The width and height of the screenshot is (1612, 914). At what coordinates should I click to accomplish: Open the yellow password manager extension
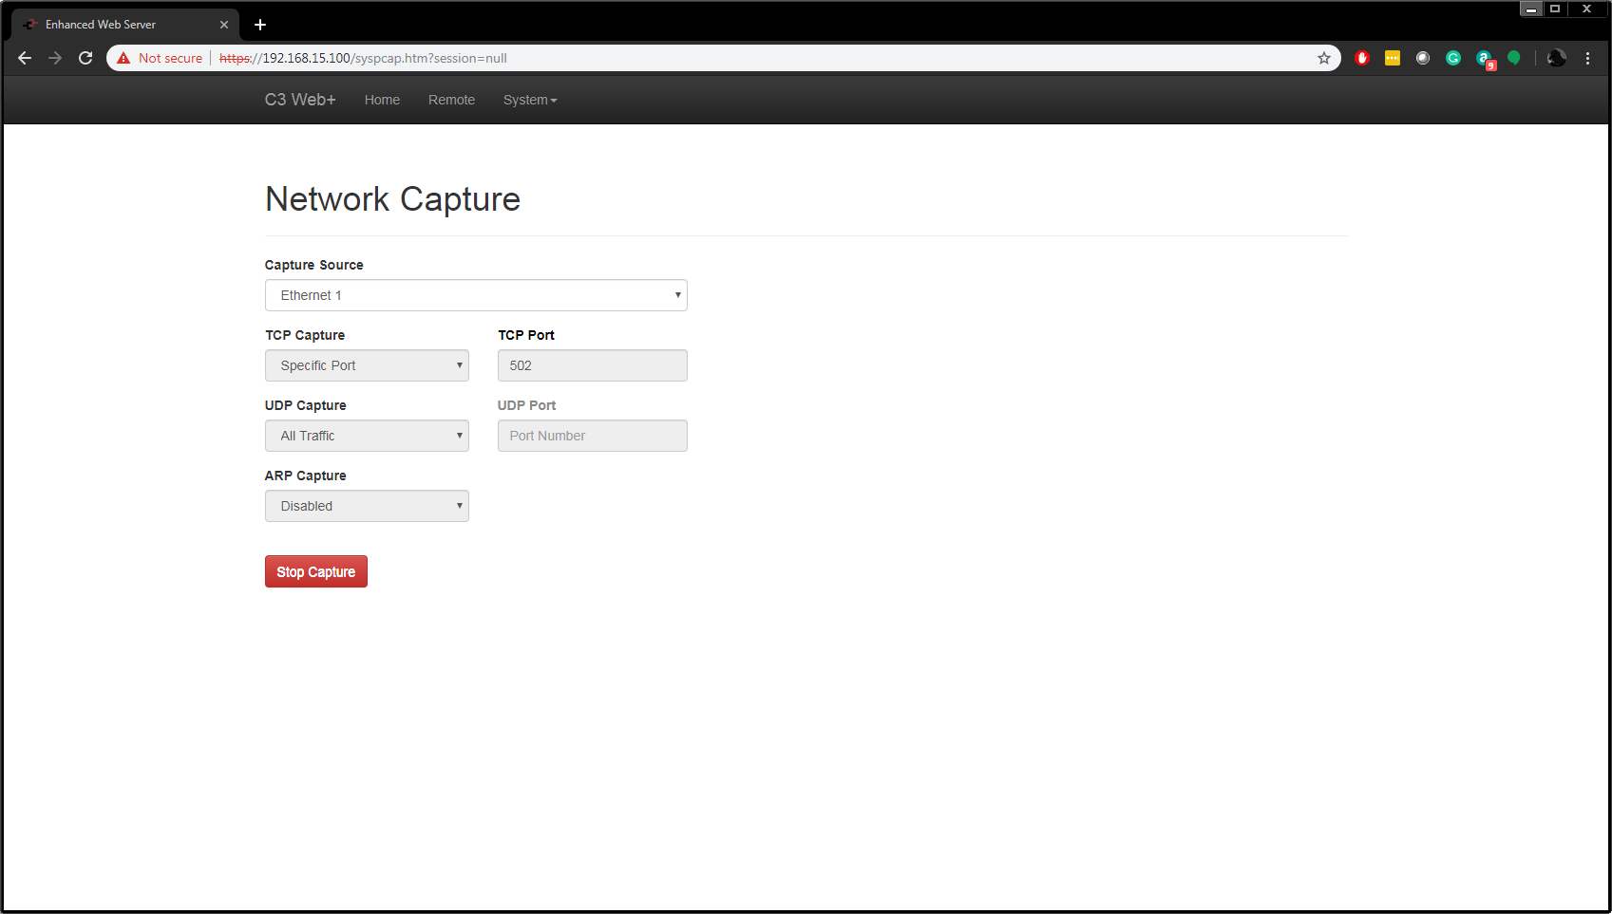pos(1393,58)
